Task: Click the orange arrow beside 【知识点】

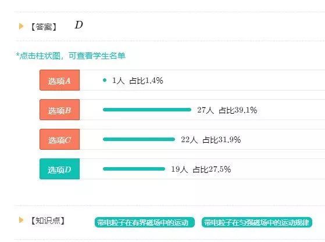Action: coord(21,220)
